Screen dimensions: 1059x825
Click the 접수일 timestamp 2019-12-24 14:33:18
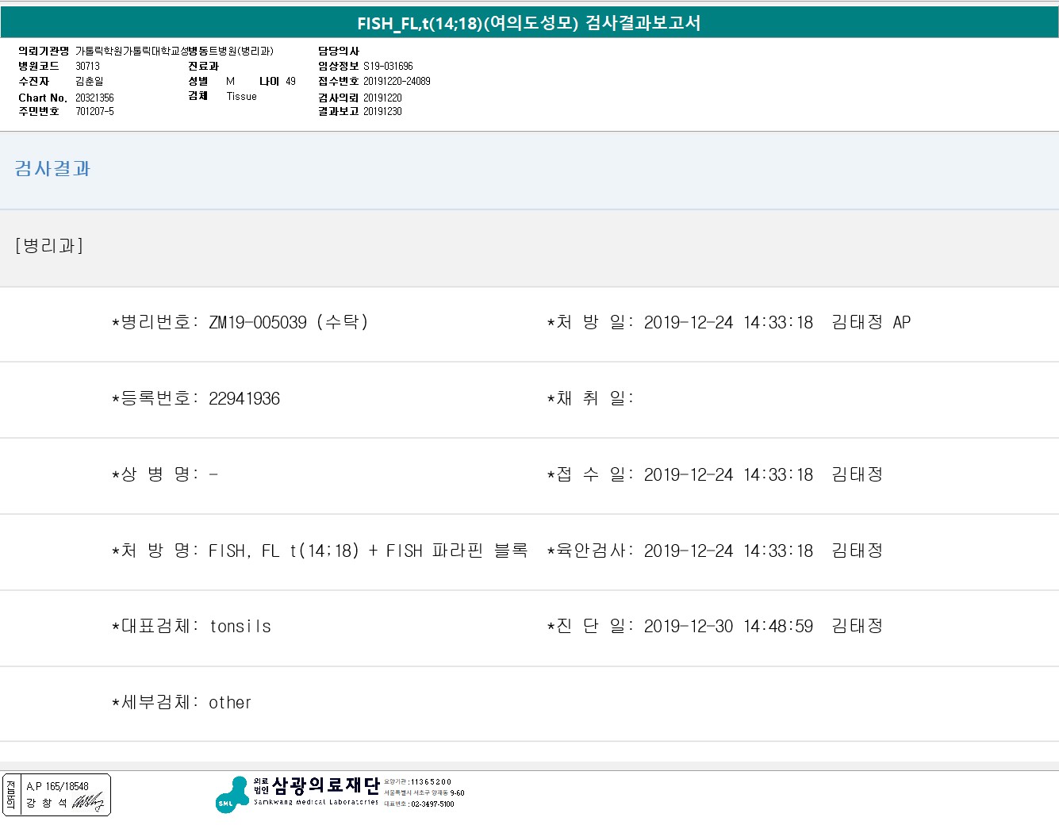pos(728,474)
